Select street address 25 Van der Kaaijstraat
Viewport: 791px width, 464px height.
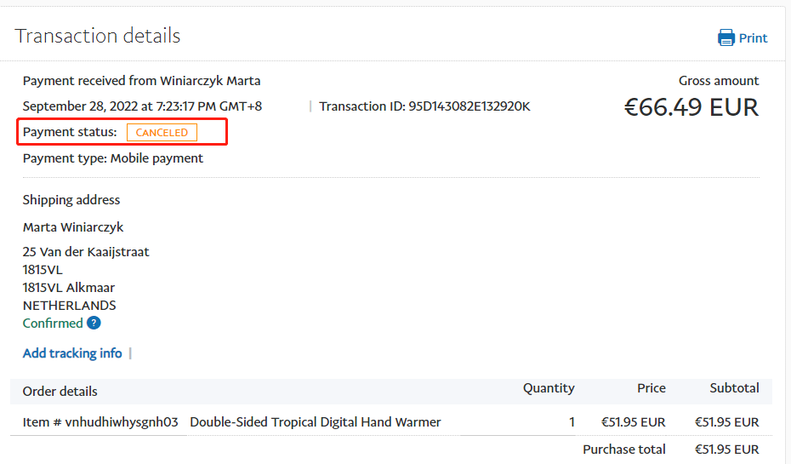coord(86,252)
